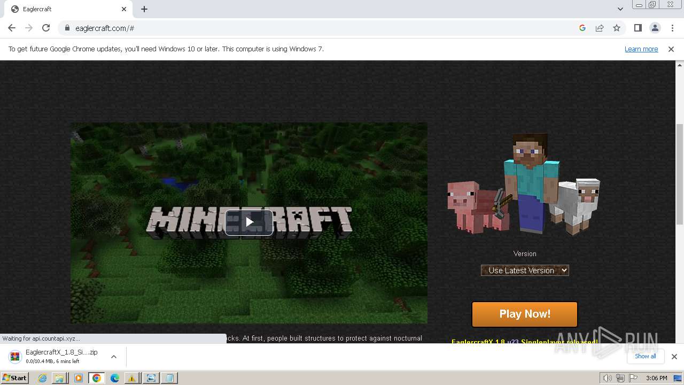Open the Windows Start menu

tap(15, 378)
